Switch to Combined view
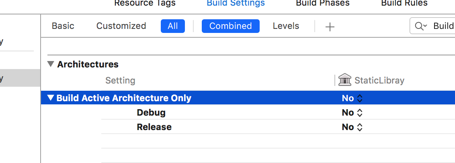455x163 pixels. tap(230, 26)
